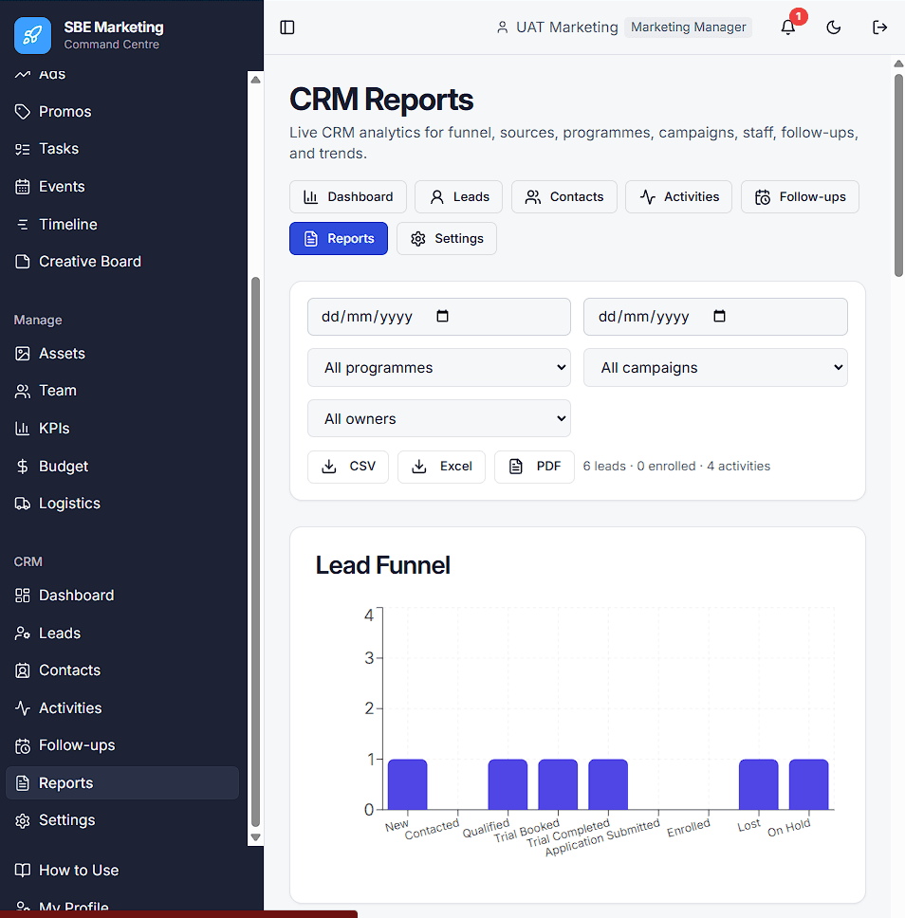Switch to Settings tab
905x918 pixels.
click(x=447, y=238)
